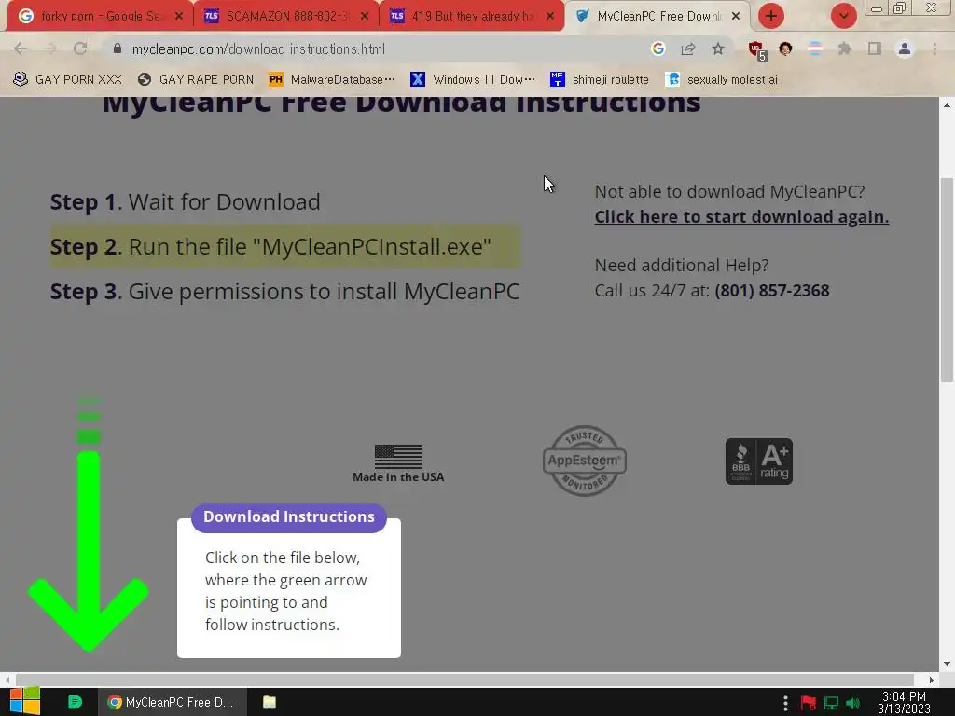Toggle the browser side panel

[x=875, y=48]
